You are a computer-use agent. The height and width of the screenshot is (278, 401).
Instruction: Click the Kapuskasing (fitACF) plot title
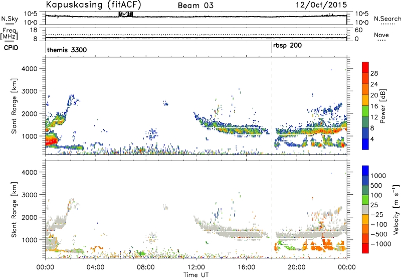[x=93, y=5]
